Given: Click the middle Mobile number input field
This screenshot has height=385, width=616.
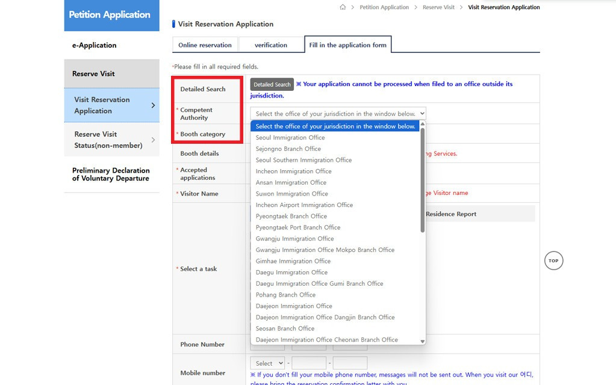Looking at the screenshot, I should point(309,363).
